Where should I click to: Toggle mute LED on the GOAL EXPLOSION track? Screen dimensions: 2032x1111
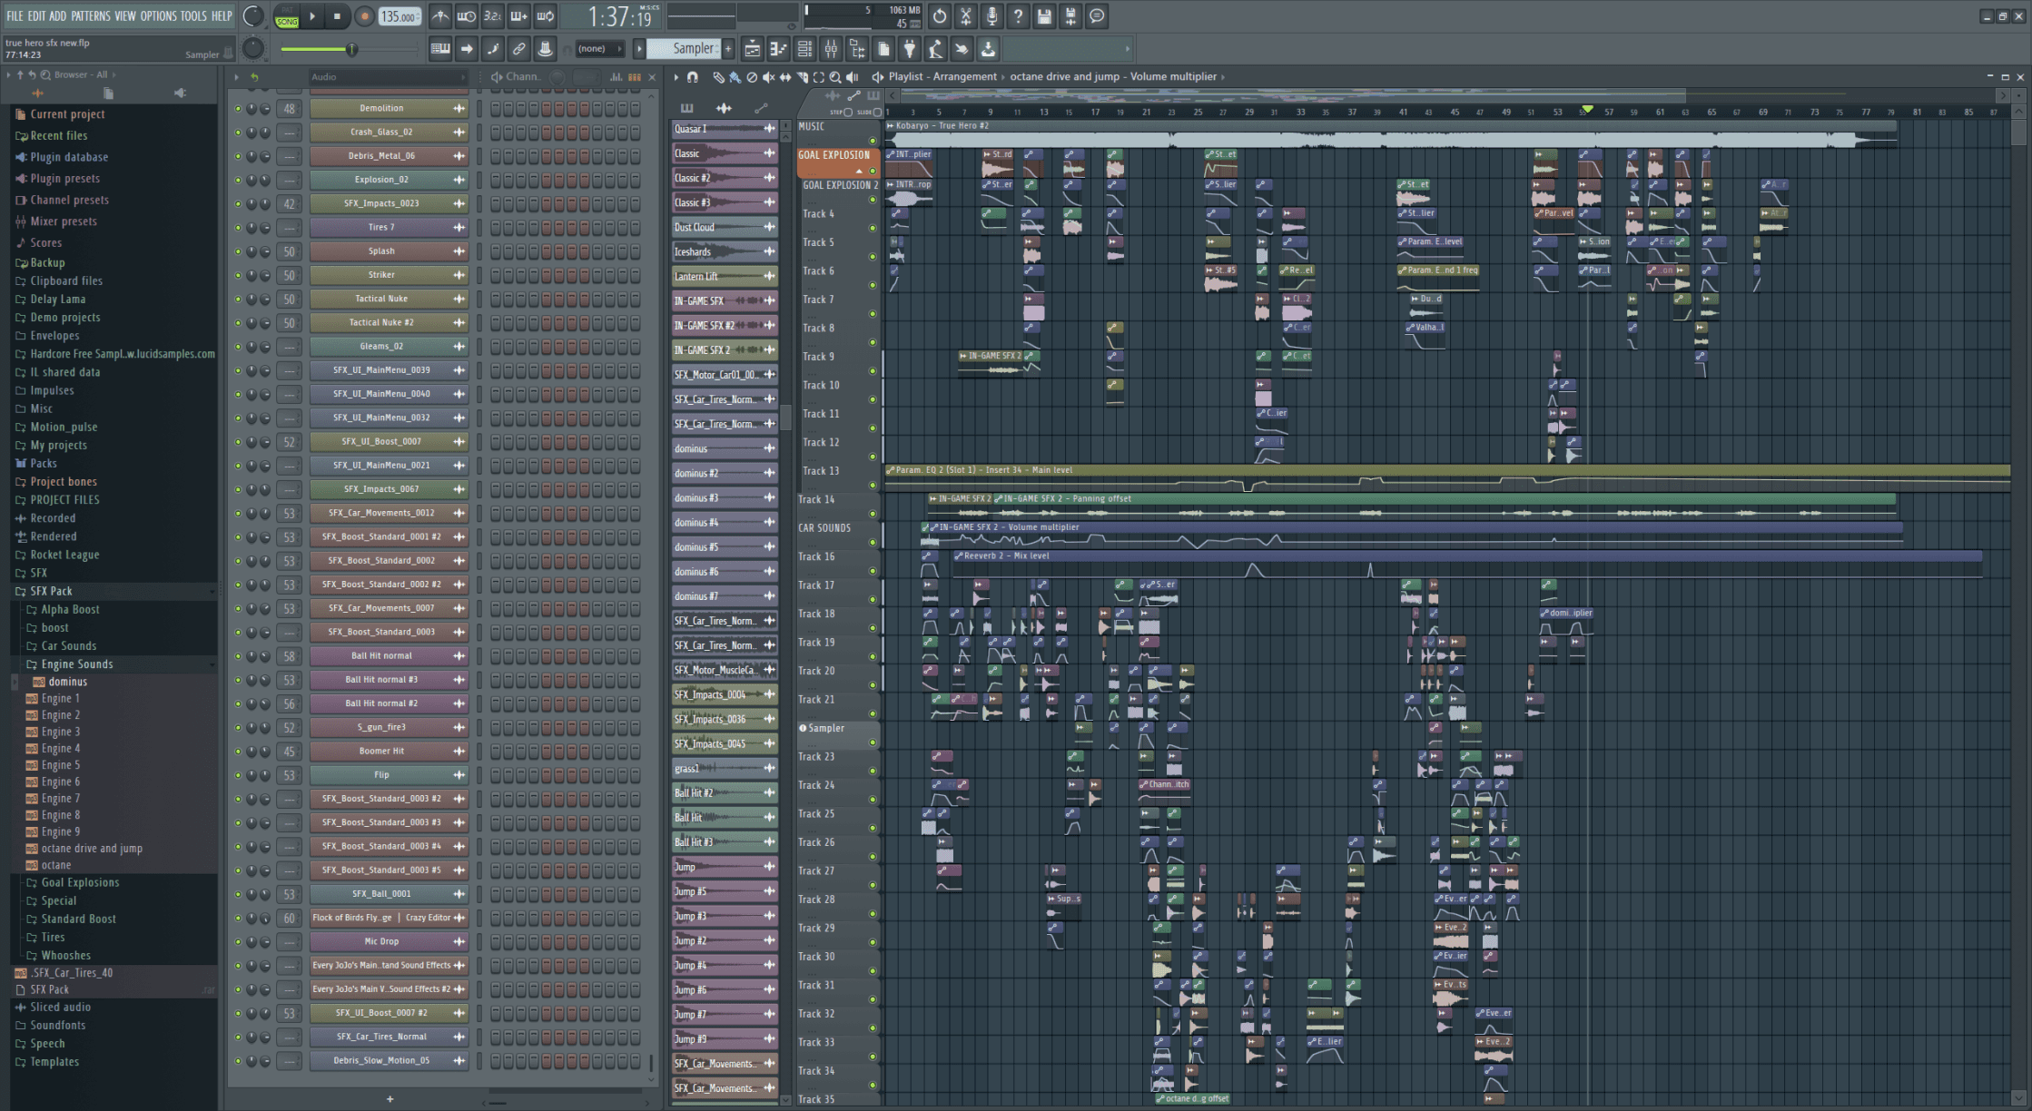(x=873, y=171)
